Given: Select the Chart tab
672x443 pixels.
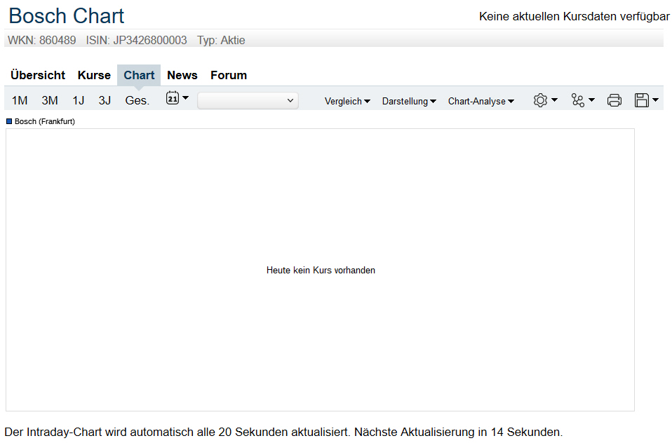Looking at the screenshot, I should tap(139, 75).
